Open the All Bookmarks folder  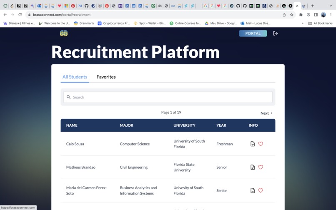[320, 23]
